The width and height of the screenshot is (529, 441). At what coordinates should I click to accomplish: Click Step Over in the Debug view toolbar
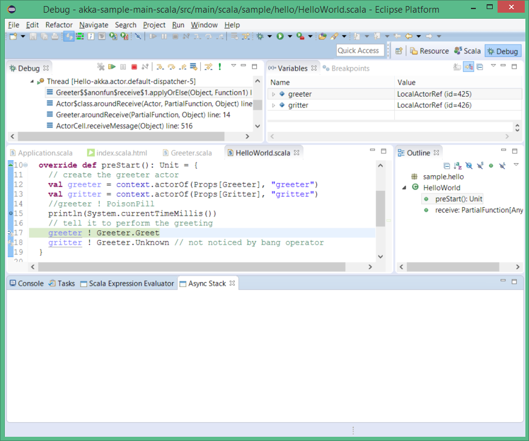171,67
